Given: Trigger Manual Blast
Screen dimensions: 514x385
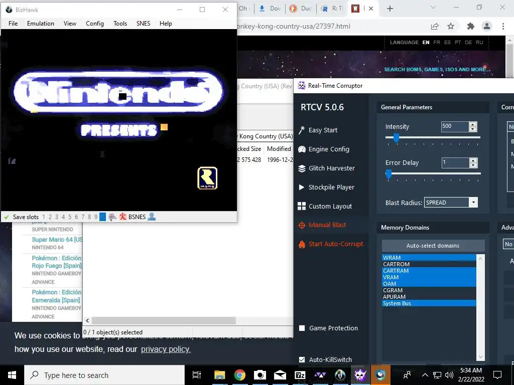Looking at the screenshot, I should (322, 225).
